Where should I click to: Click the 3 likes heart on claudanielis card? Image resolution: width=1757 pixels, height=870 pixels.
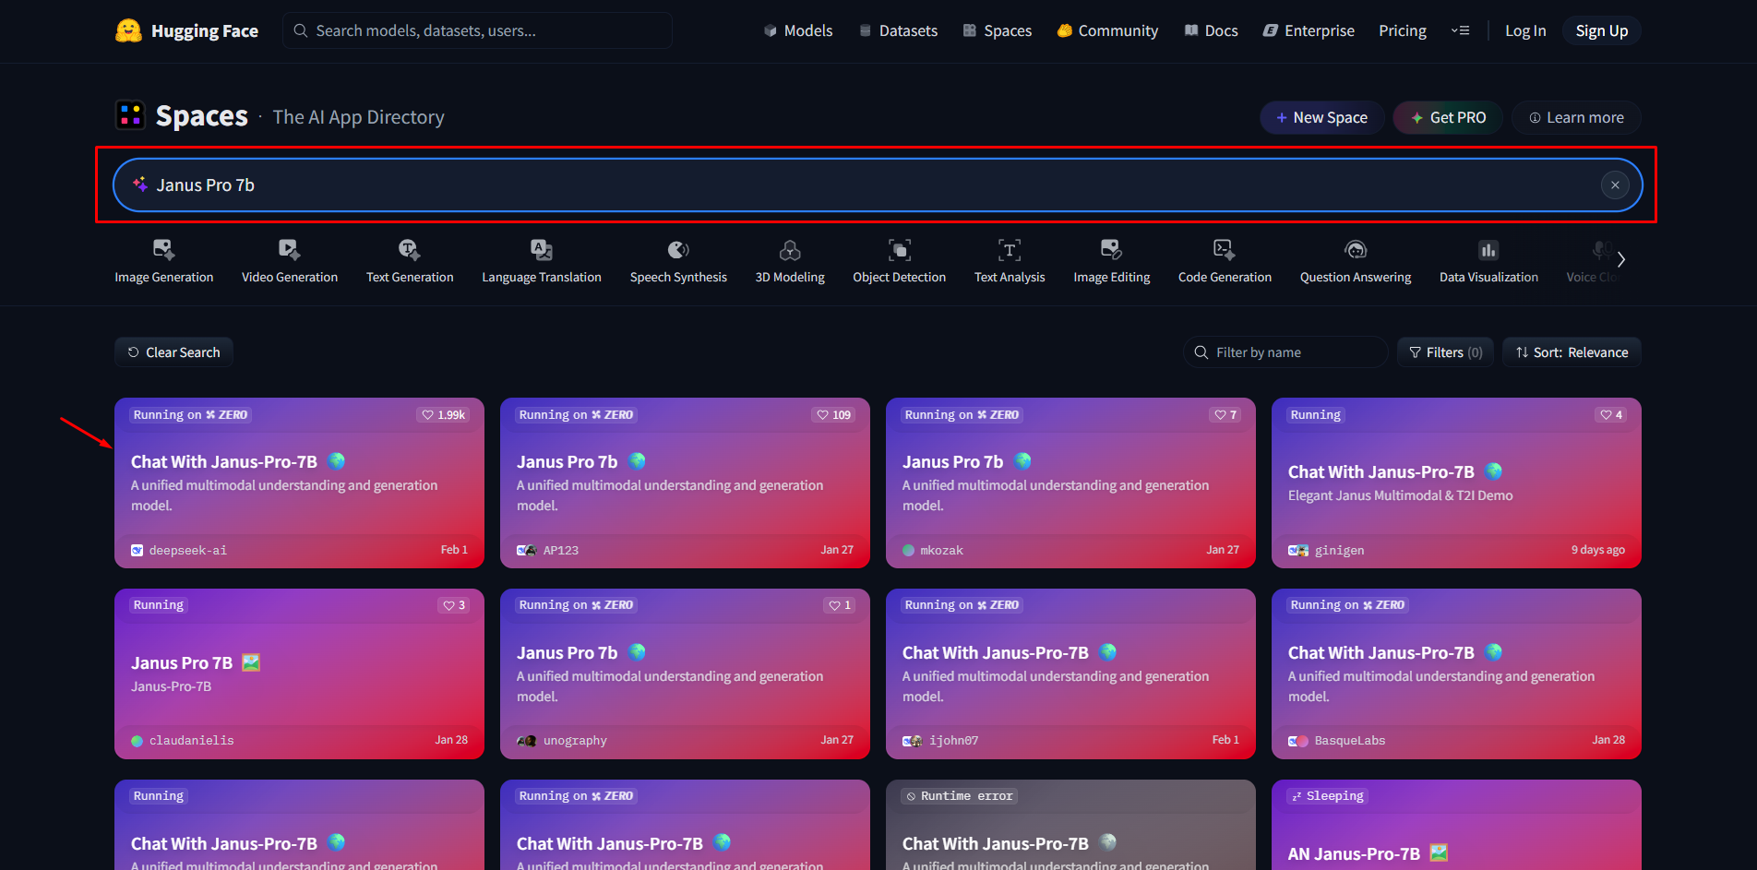pos(448,605)
